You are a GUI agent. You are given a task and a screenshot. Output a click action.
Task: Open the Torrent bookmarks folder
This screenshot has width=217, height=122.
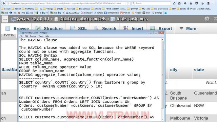tap(17, 9)
